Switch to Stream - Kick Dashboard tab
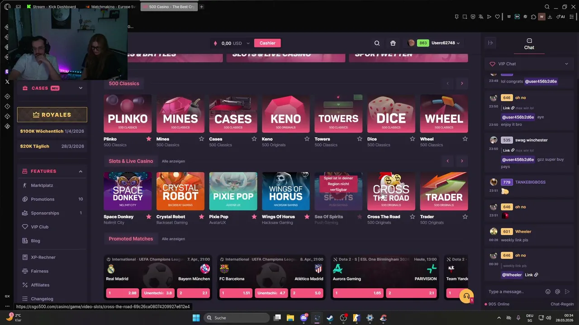 [x=54, y=7]
